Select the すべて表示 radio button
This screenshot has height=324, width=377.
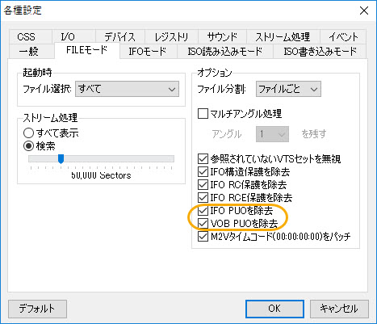coord(28,133)
